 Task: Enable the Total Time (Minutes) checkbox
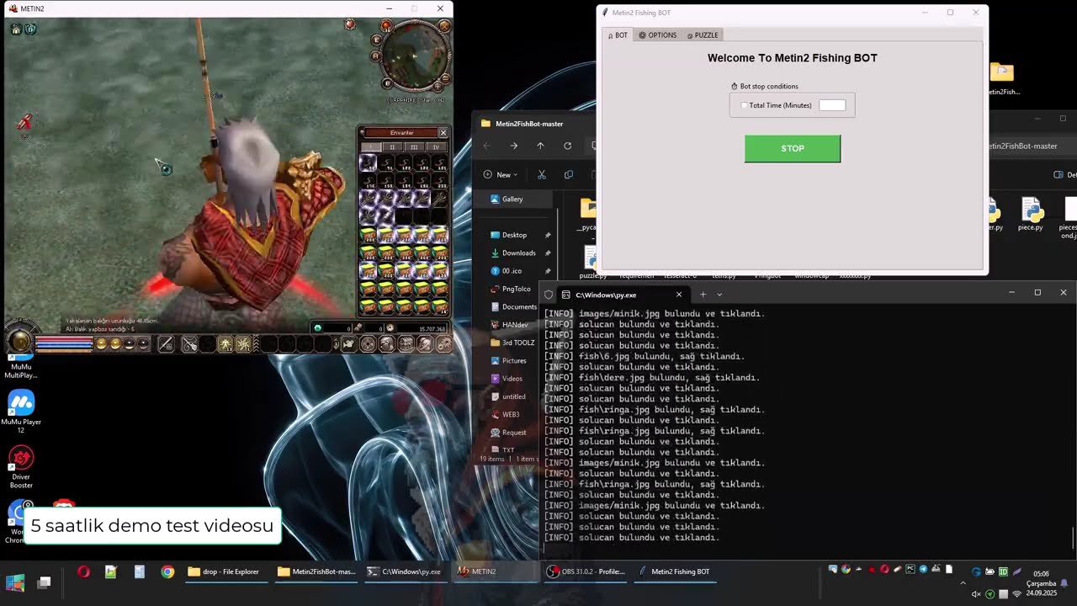click(x=744, y=105)
